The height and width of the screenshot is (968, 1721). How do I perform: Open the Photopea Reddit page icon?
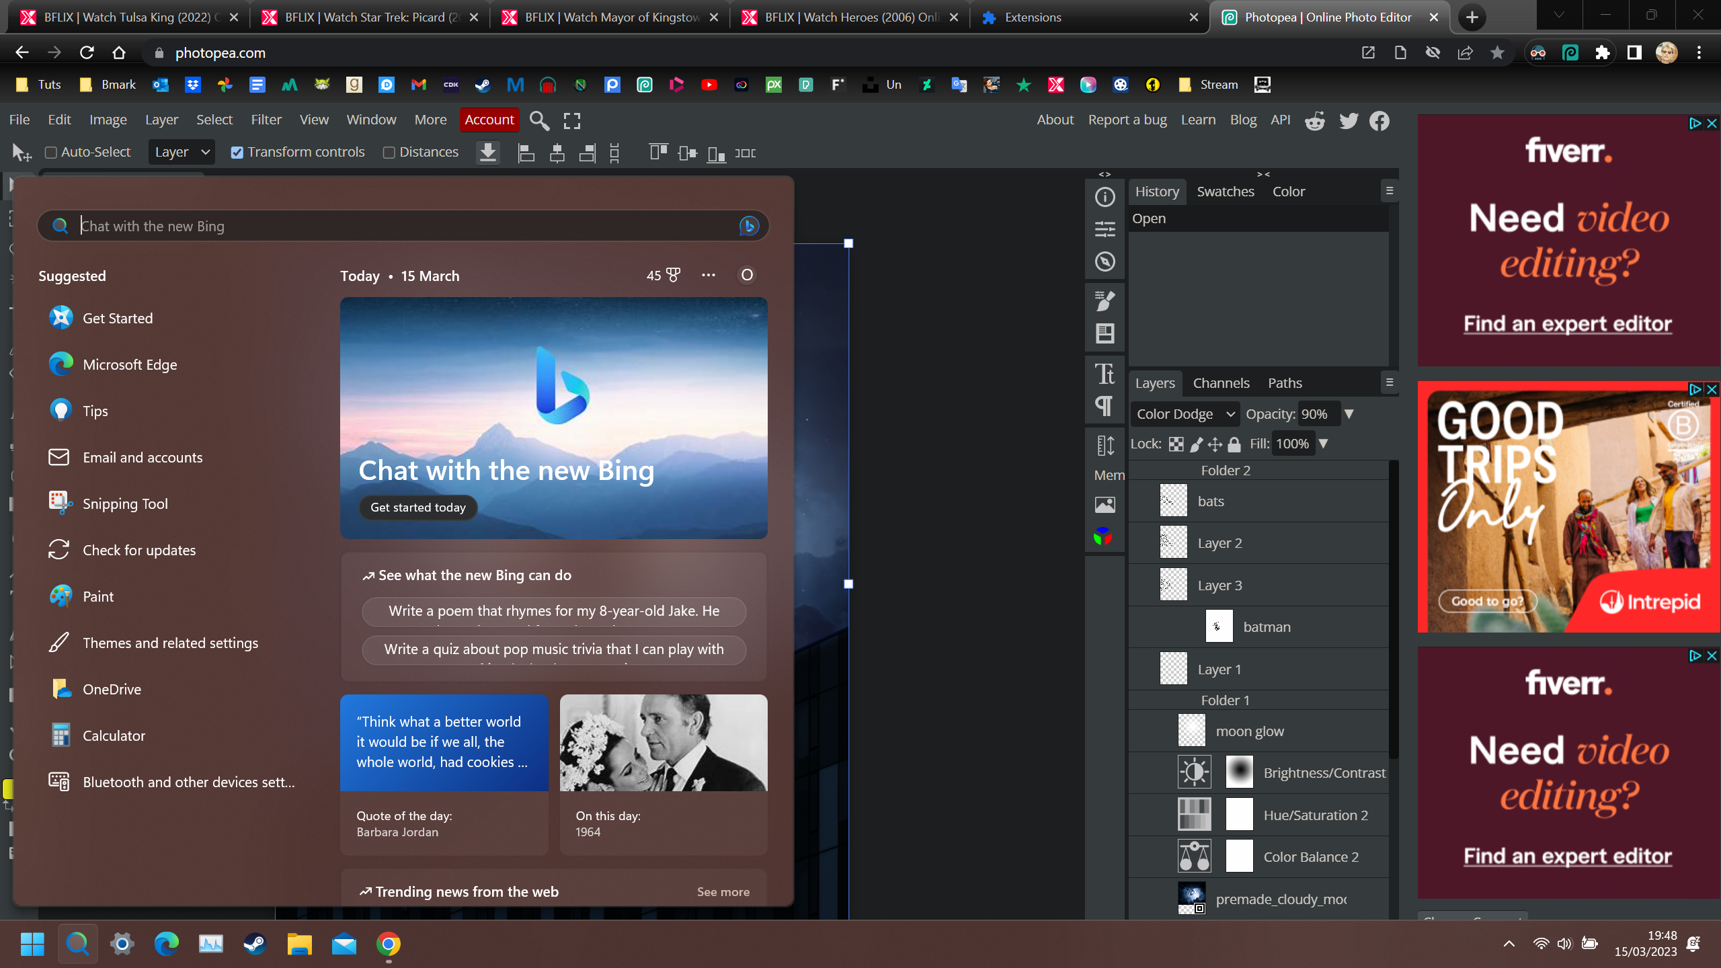[x=1315, y=120]
